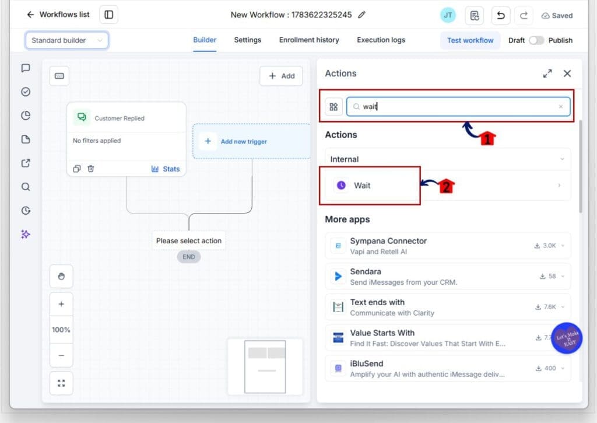Open the Standard builder dropdown
Screen dimensions: 597x423
tap(67, 40)
